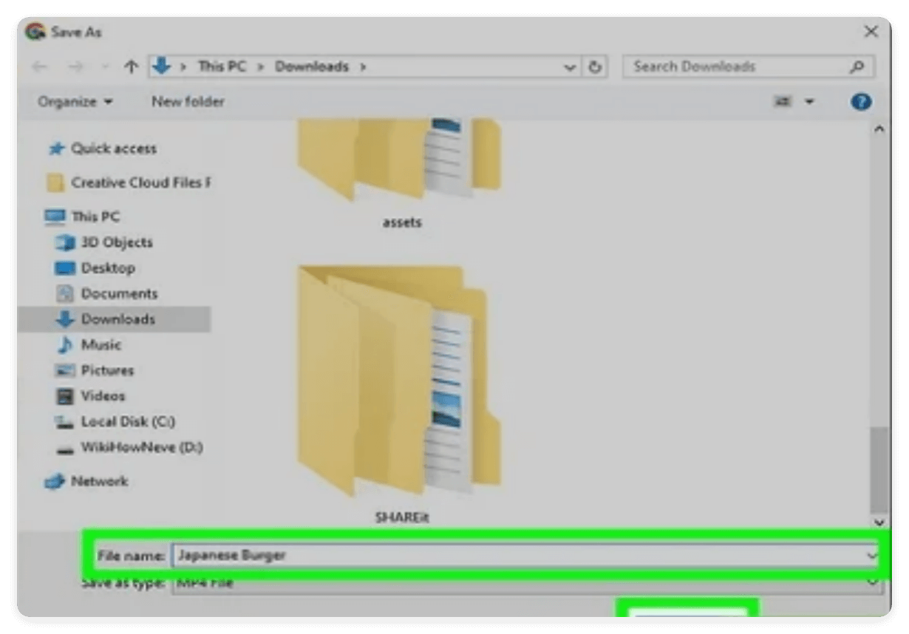Open the Music folder in sidebar

tap(101, 345)
